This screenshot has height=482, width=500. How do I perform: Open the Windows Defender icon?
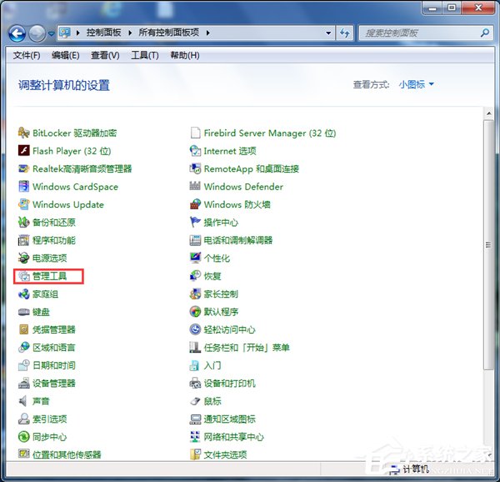[196, 187]
